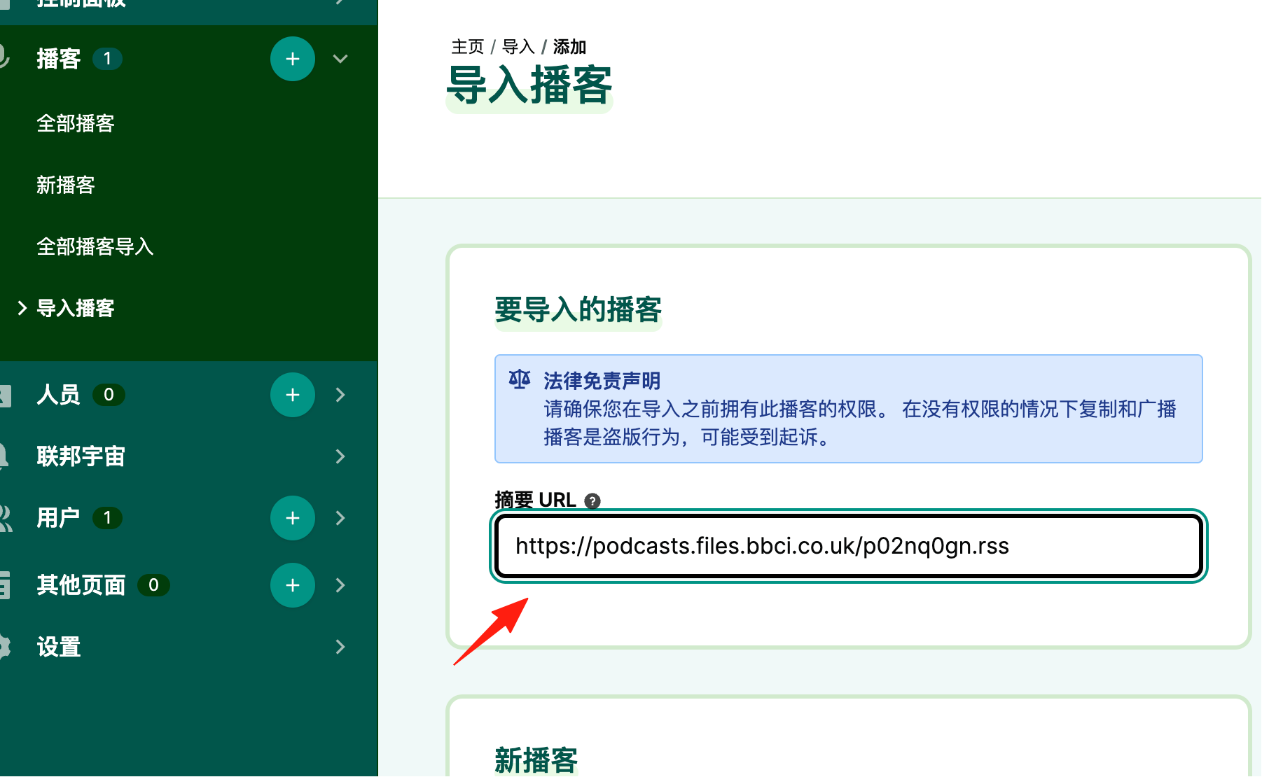The height and width of the screenshot is (777, 1262).
Task: Open the 联邦宇宙 sidebar section label
Action: pos(81,456)
